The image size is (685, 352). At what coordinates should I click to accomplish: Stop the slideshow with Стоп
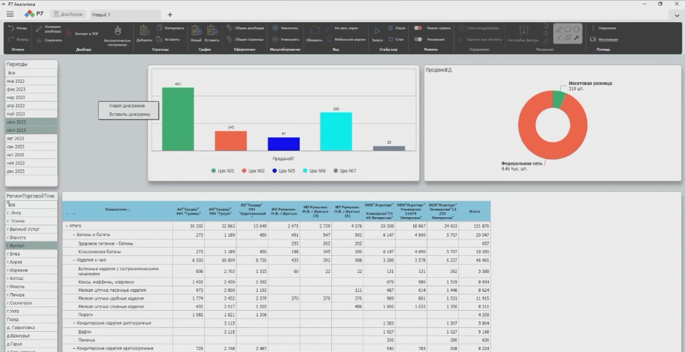[396, 39]
